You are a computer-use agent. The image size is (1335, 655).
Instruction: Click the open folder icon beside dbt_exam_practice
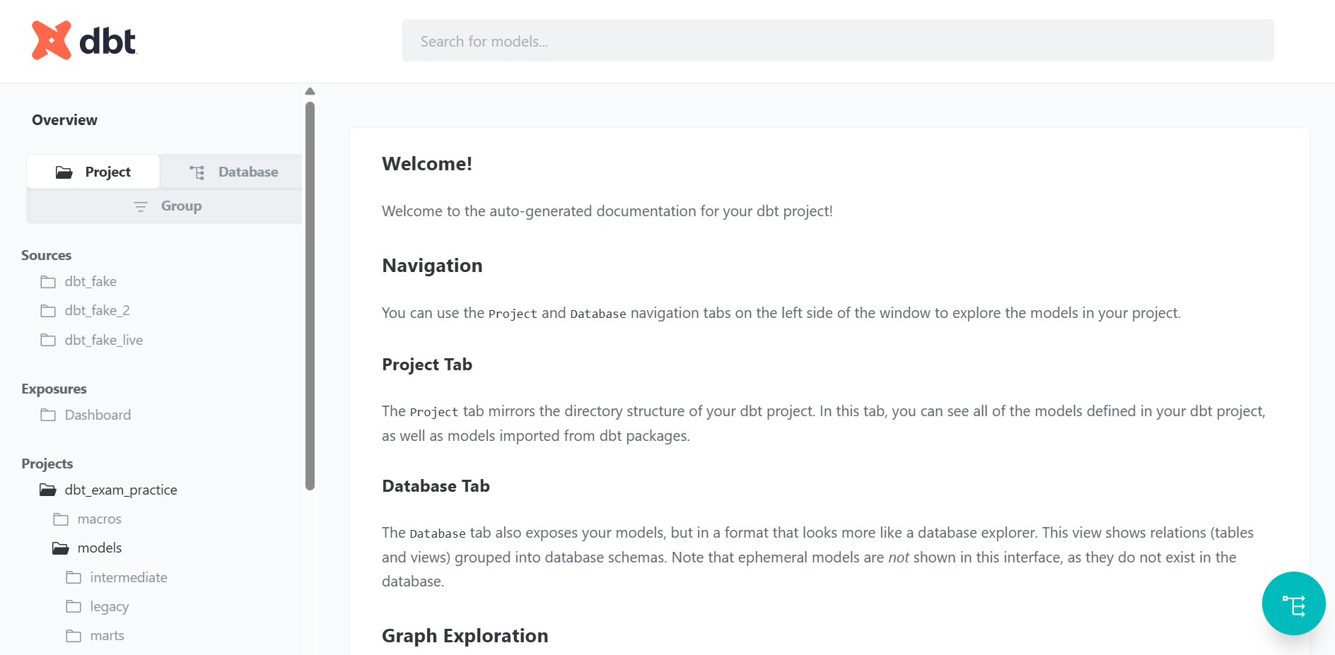click(x=48, y=490)
